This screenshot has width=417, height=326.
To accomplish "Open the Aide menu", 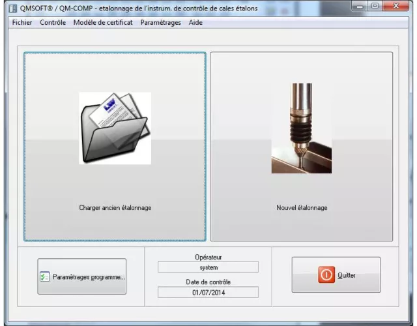I will [x=195, y=23].
